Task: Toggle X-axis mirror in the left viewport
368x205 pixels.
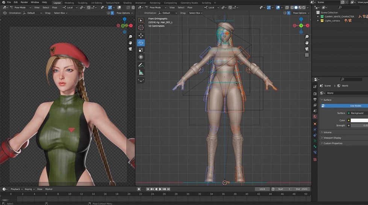Action: (x=112, y=13)
